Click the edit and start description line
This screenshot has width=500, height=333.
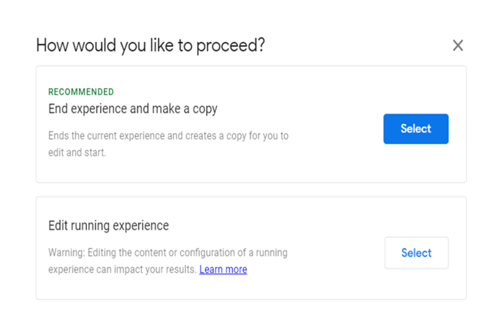coord(77,153)
